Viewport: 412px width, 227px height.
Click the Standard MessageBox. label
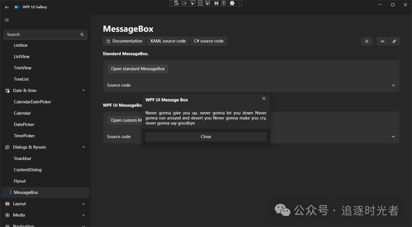[126, 54]
